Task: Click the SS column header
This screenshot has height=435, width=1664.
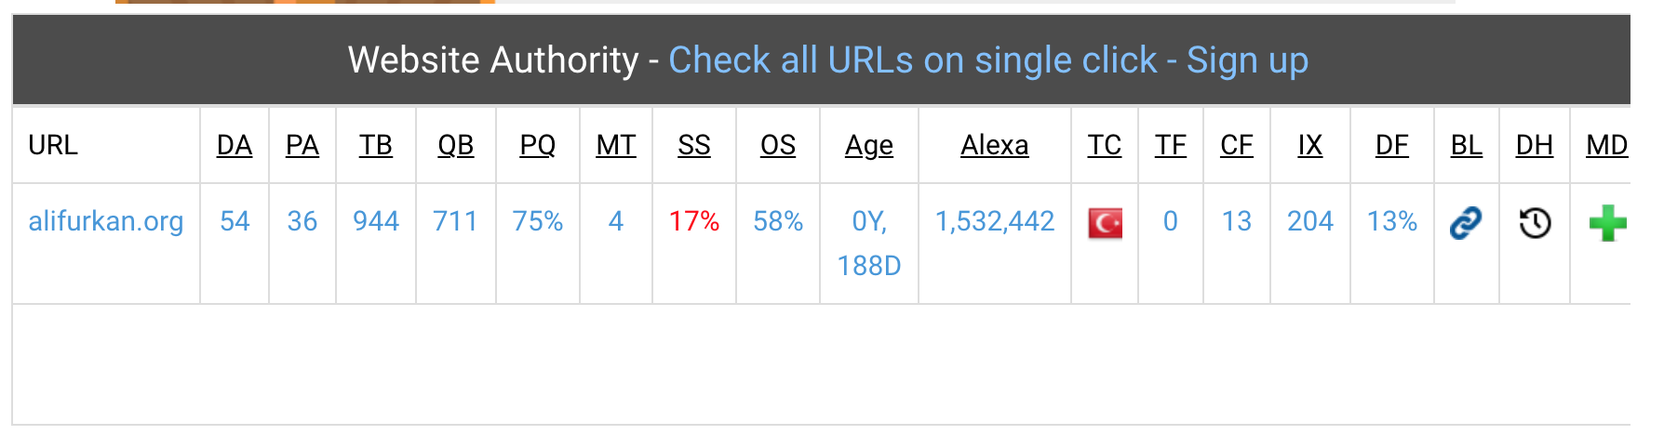Action: pos(694,145)
